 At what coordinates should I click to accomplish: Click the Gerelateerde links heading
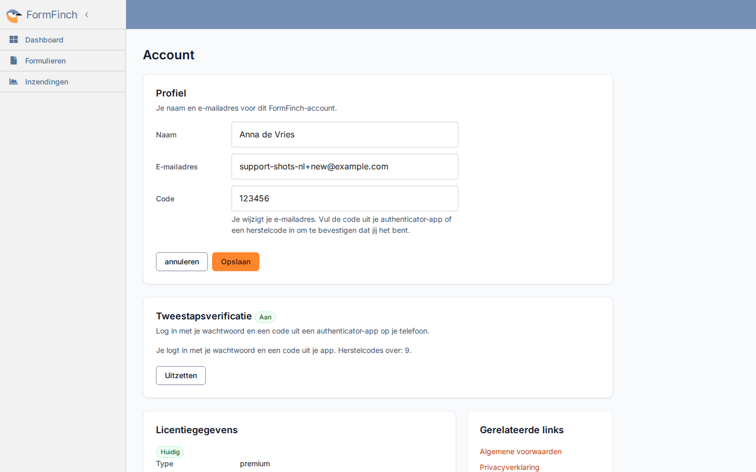[522, 430]
